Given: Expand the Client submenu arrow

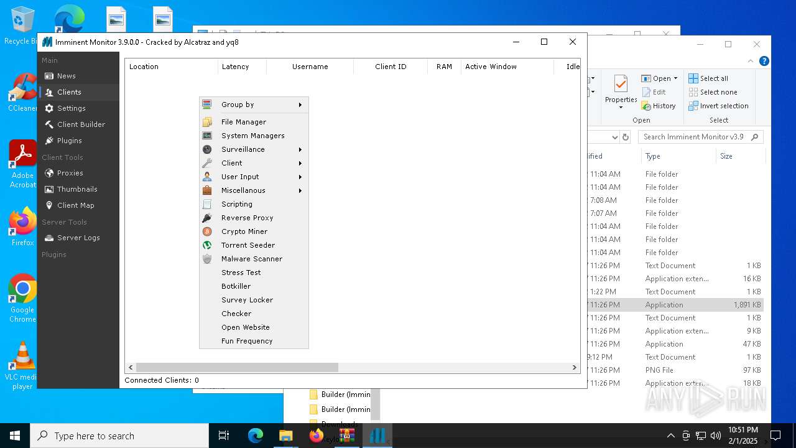Looking at the screenshot, I should click(x=300, y=163).
